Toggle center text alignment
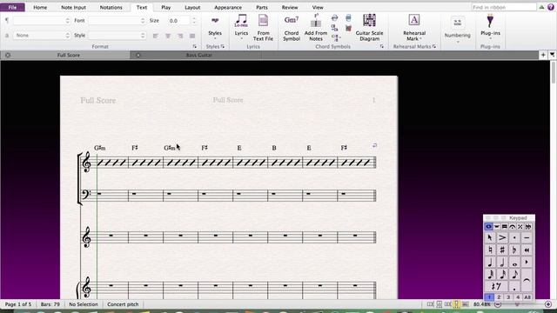The width and height of the screenshot is (557, 313). pos(168,36)
